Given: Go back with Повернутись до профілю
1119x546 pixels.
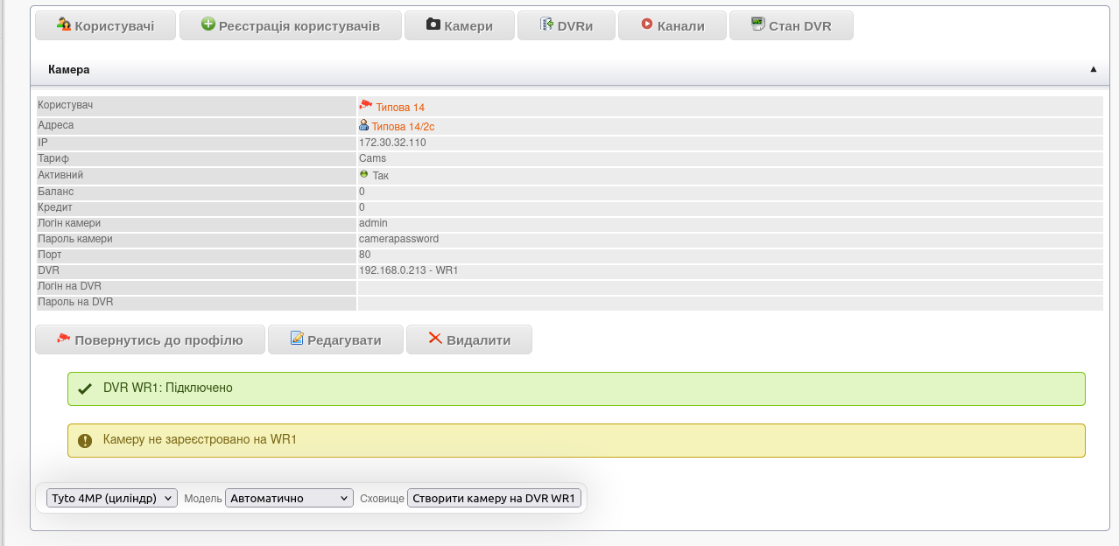Looking at the screenshot, I should coord(150,339).
